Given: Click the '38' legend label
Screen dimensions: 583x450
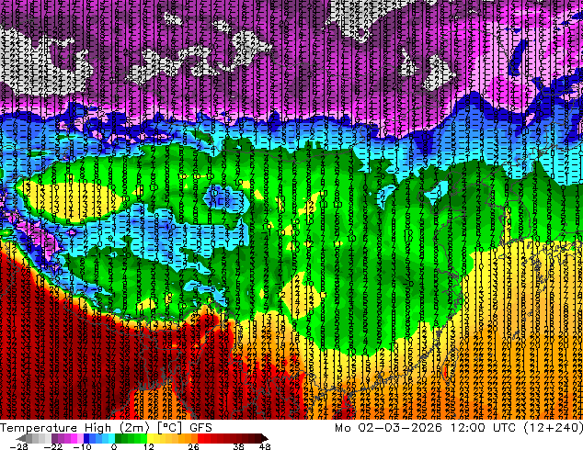Looking at the screenshot, I should pos(238,446).
